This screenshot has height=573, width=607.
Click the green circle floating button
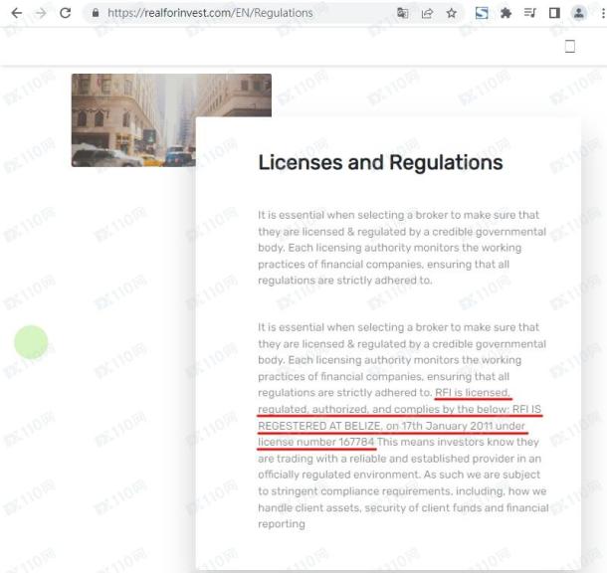click(x=31, y=342)
